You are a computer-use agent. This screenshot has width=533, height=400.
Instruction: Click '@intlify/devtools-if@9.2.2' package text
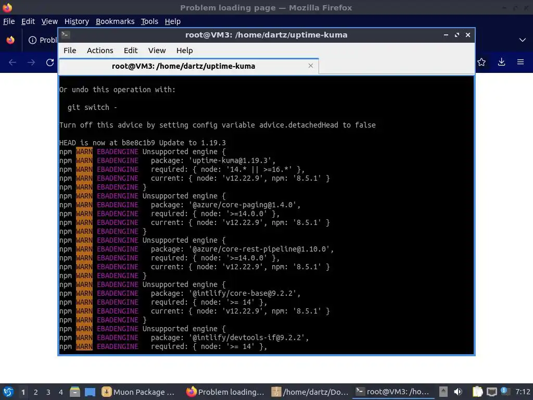249,337
